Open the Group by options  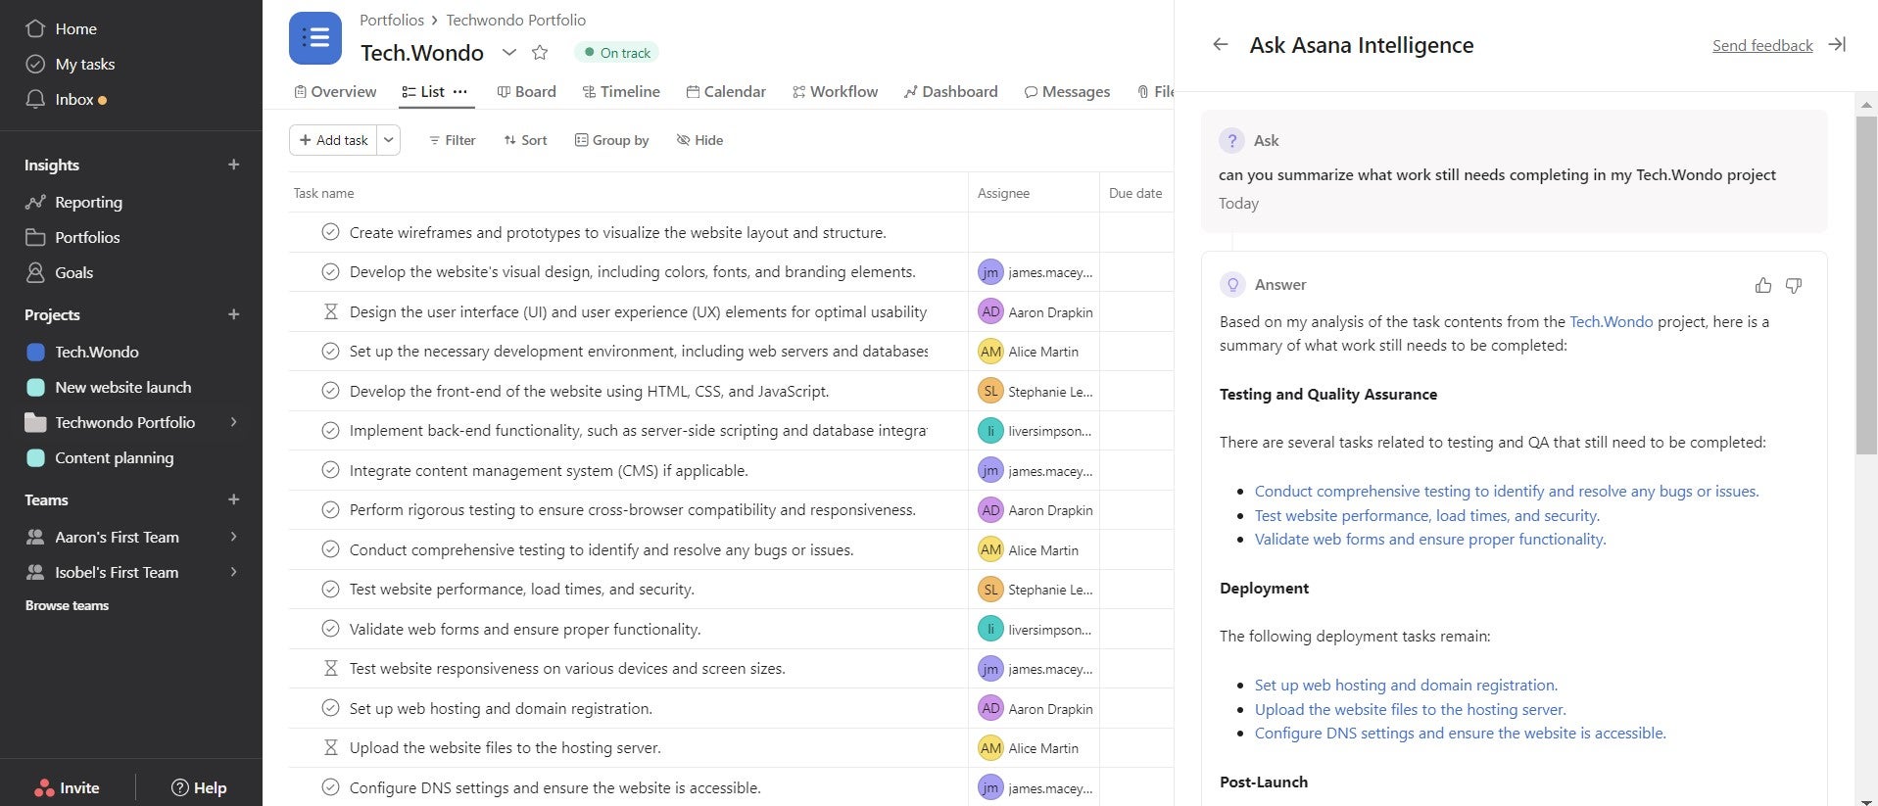[x=611, y=140]
